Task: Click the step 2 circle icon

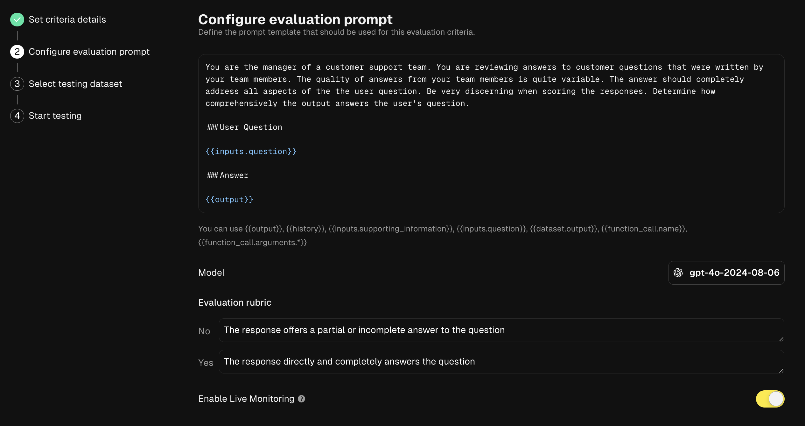Action: pyautogui.click(x=17, y=52)
